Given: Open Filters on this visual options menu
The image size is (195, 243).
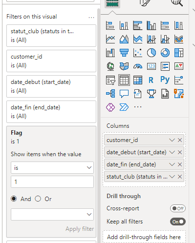Looking at the screenshot, I should coord(91,18).
